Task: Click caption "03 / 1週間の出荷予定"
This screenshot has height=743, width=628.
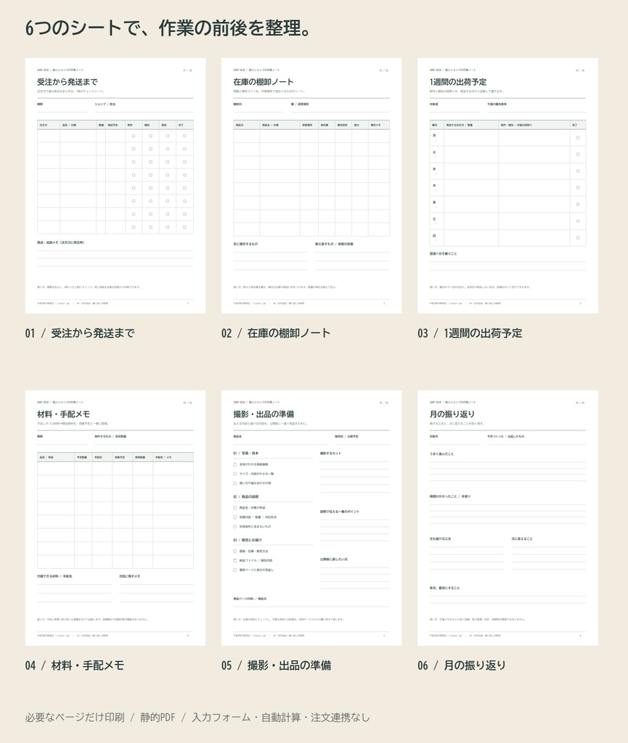Action: pyautogui.click(x=470, y=333)
